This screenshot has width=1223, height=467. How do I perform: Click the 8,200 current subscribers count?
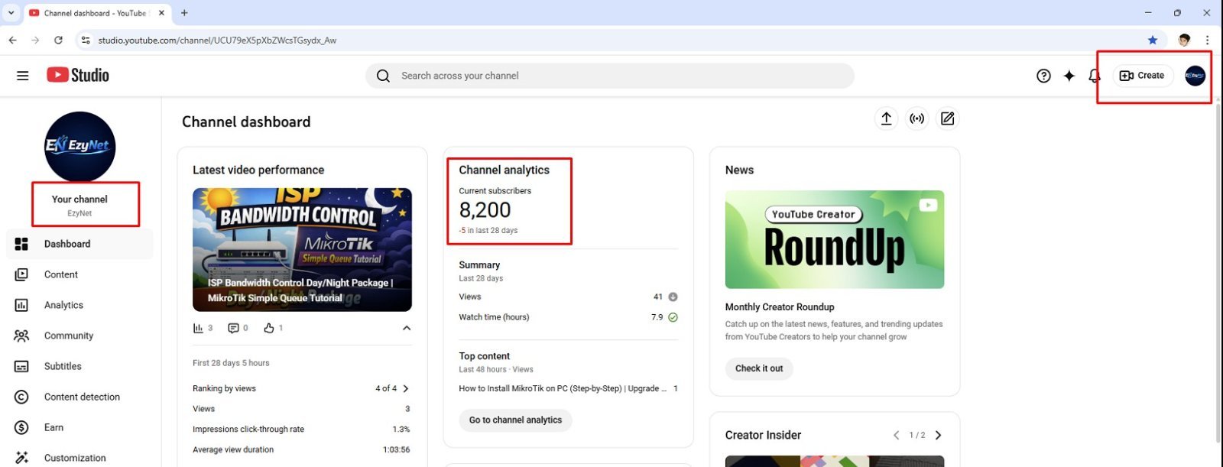(485, 210)
